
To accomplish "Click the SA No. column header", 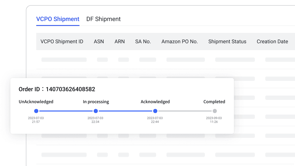I will [x=143, y=42].
